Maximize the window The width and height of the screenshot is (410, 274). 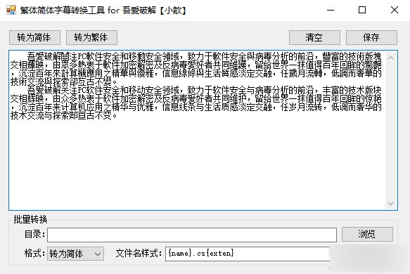coord(362,10)
